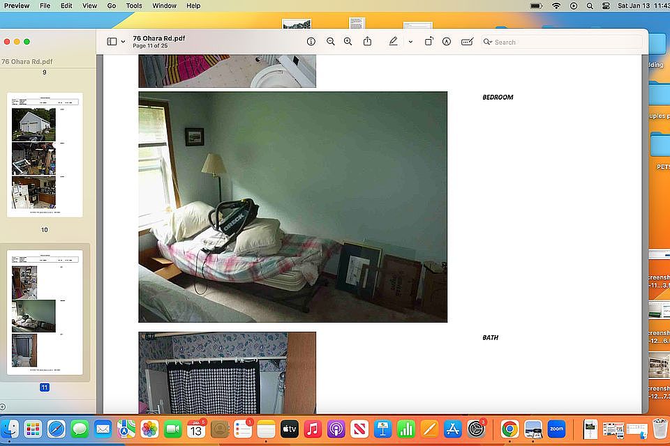The width and height of the screenshot is (670, 446).
Task: Open the Share icon in toolbar
Action: coord(367,42)
